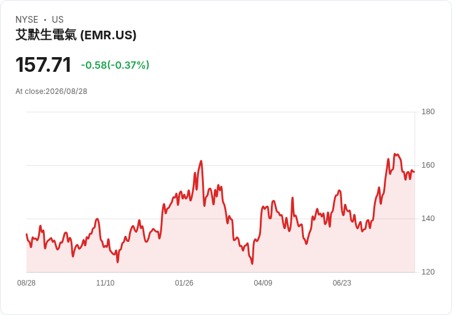Click the chart's lowest trough before 04/09
The width and height of the screenshot is (452, 315).
[252, 263]
